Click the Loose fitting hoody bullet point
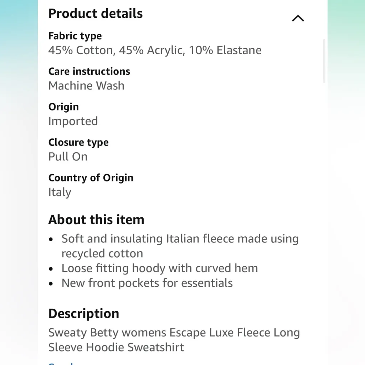The width and height of the screenshot is (365, 365). (x=159, y=268)
